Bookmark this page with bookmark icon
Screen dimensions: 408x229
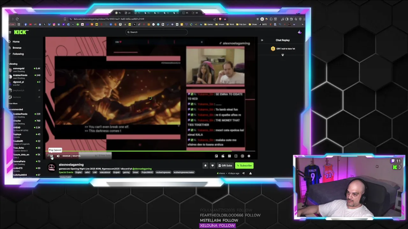(65, 19)
